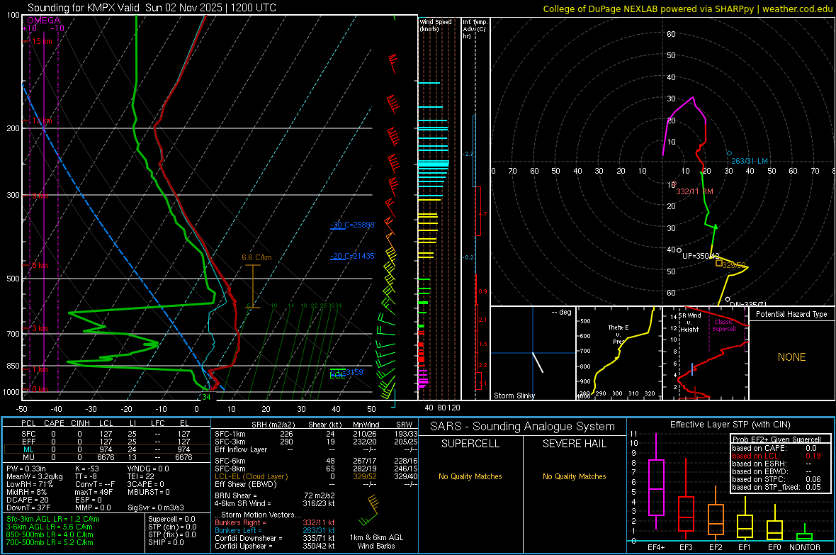836x555 pixels.
Task: Click the Bunkers Right storm motion line
Action: click(x=275, y=522)
